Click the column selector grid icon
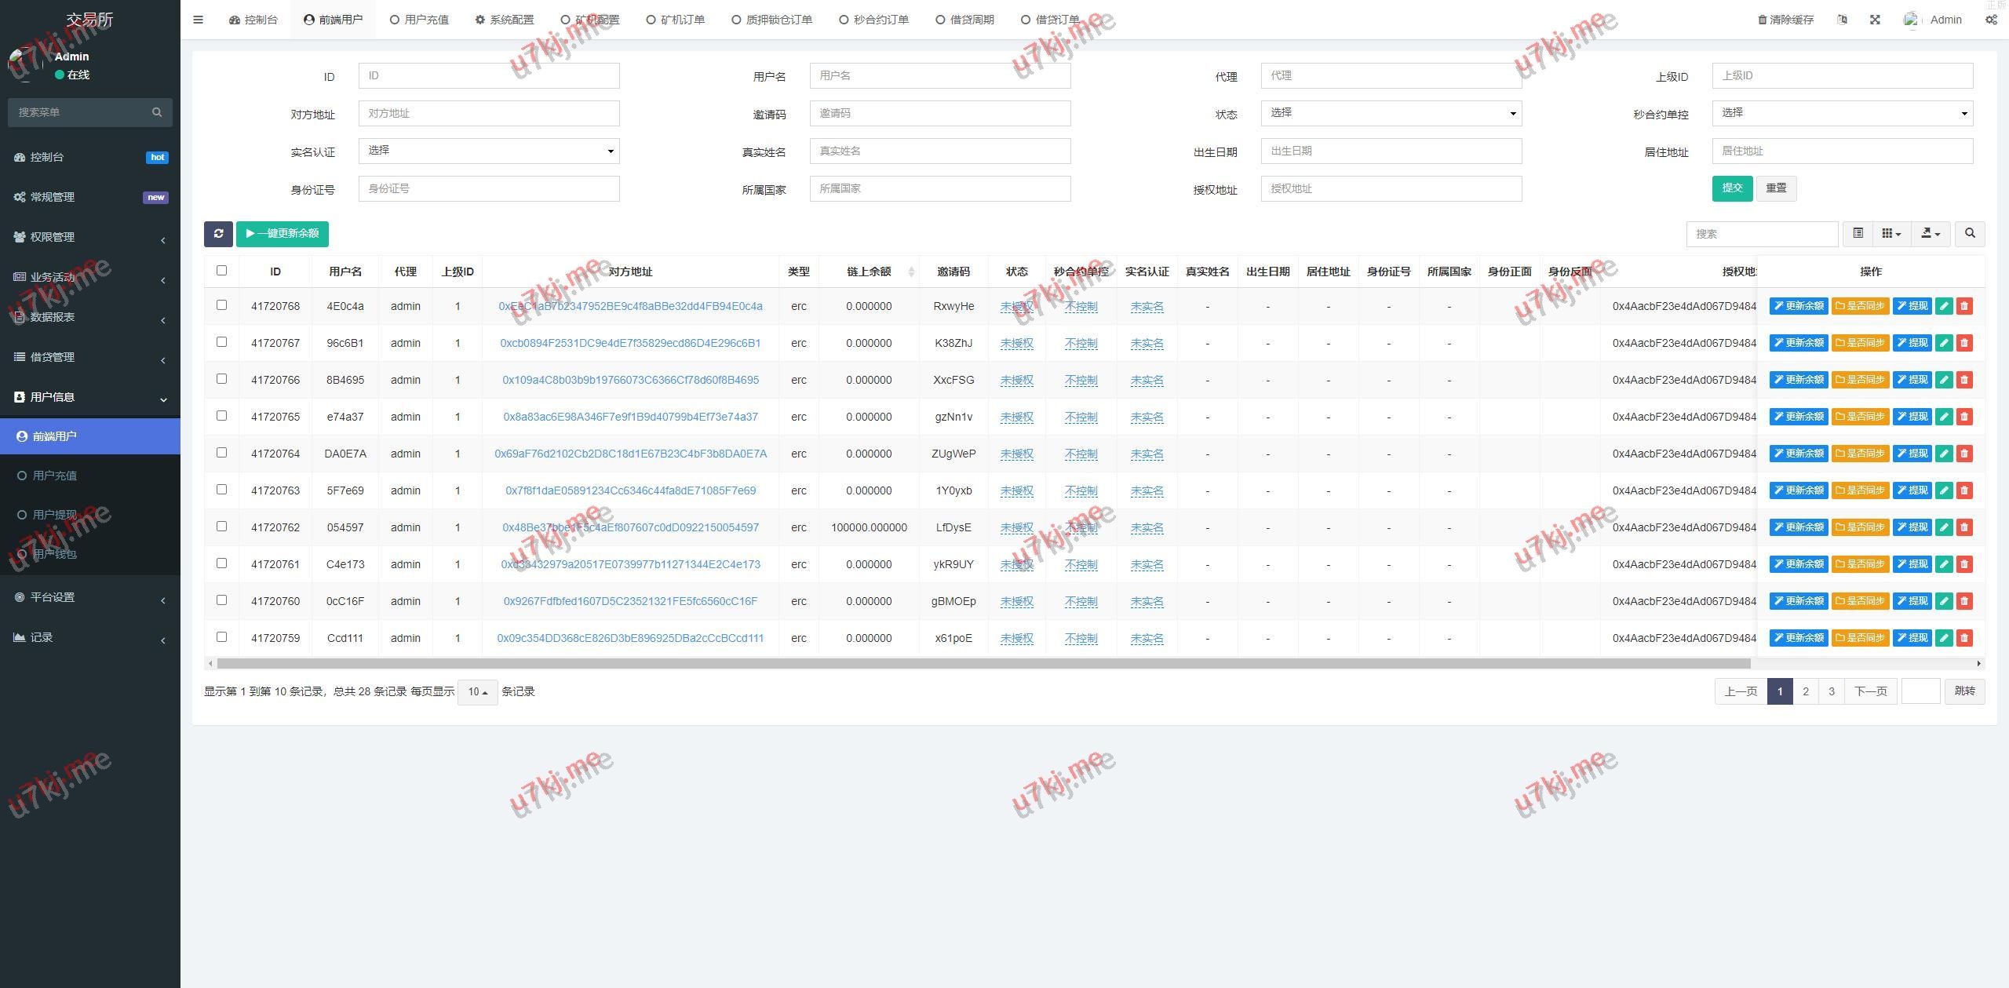This screenshot has width=2009, height=988. [x=1891, y=234]
